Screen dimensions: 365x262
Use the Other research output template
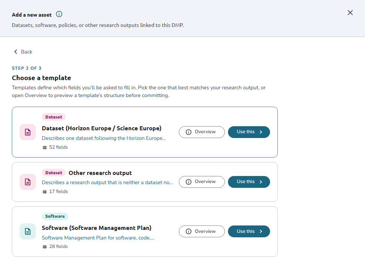pos(249,182)
